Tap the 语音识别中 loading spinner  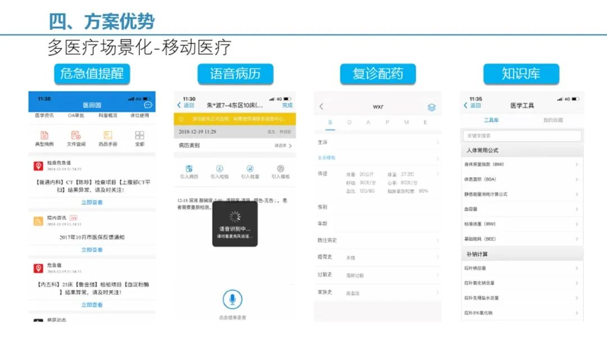coord(235,217)
